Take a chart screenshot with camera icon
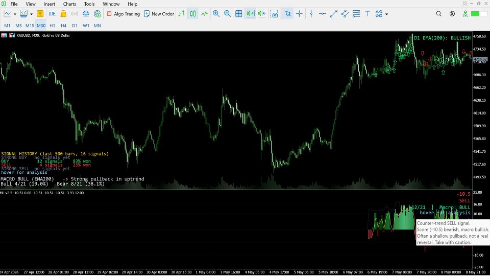This screenshot has height=276, width=490. click(x=274, y=14)
